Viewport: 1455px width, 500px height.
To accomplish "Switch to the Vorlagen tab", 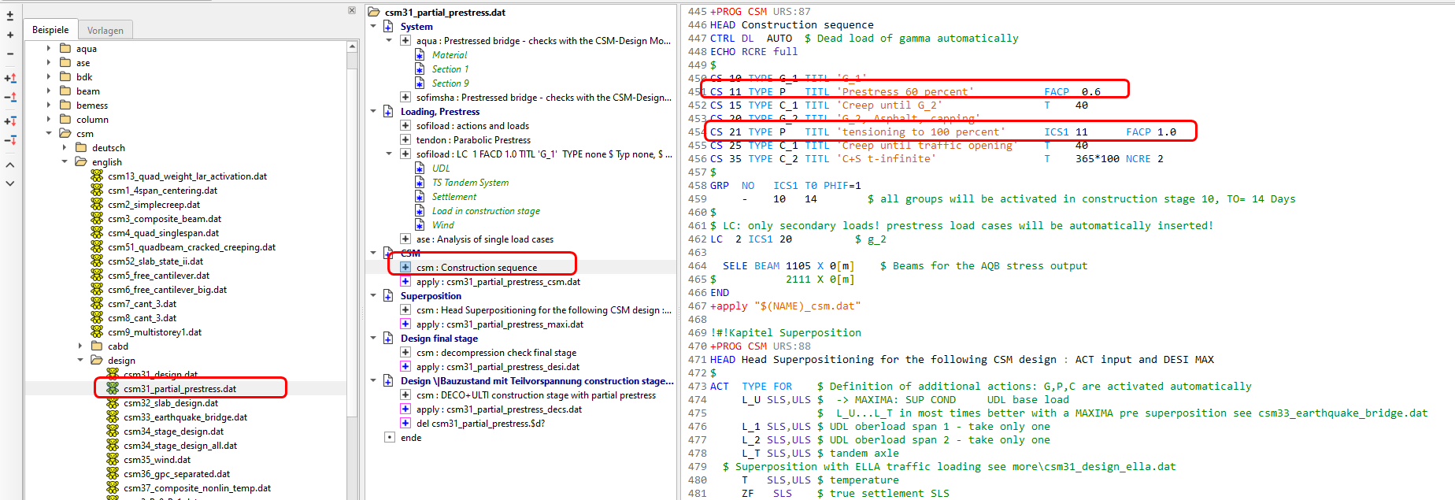I will click(x=106, y=31).
